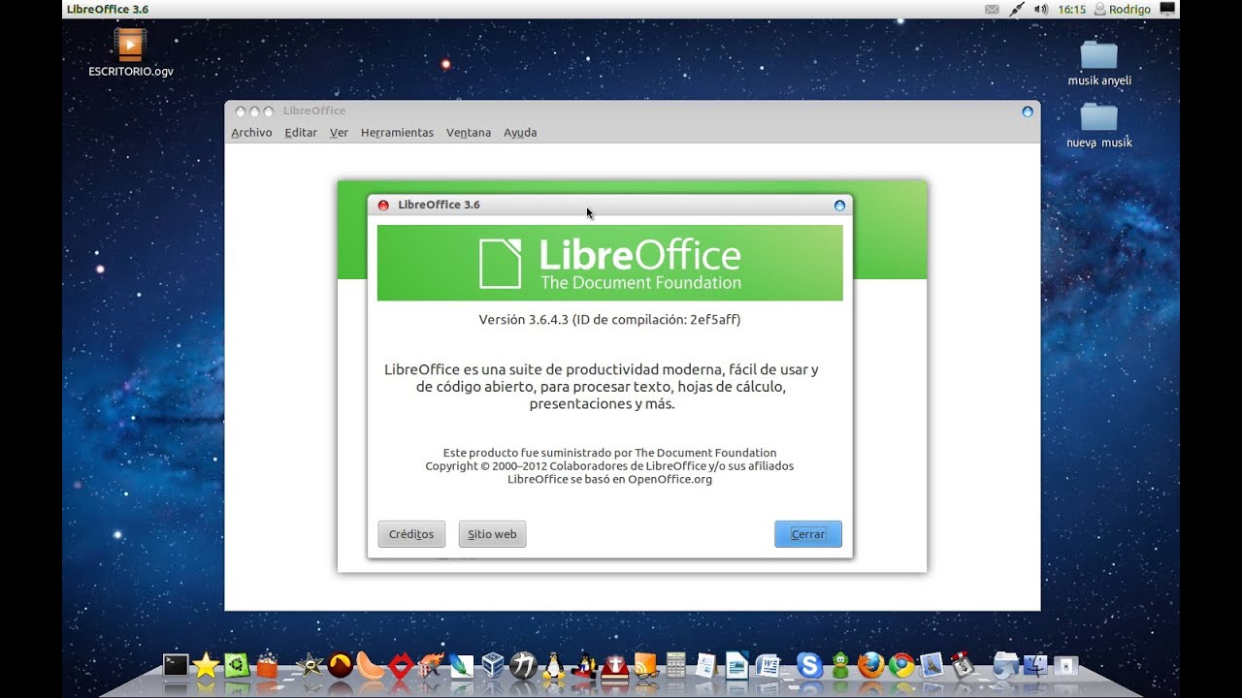Click the network connection indicator in top panel
The height and width of the screenshot is (698, 1242).
click(x=1017, y=9)
